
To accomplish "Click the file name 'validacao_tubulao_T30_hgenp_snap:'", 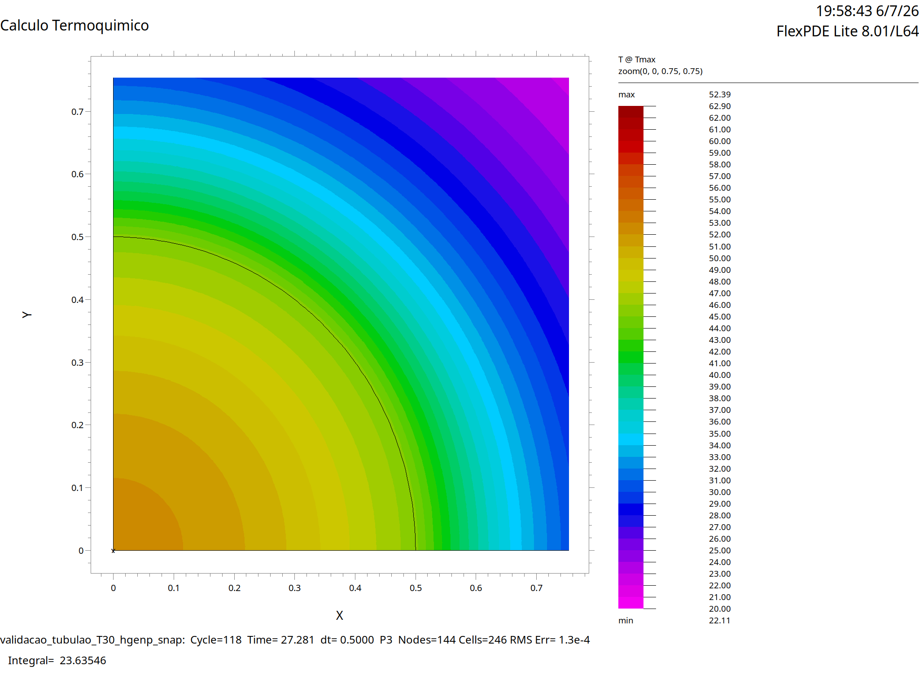I will pos(92,640).
